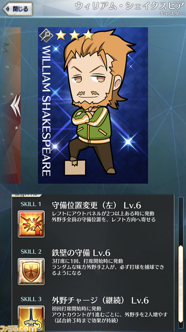186x332 pixels.
Task: Open SKILL 2 shield skill icon
Action: [x=31, y=271]
